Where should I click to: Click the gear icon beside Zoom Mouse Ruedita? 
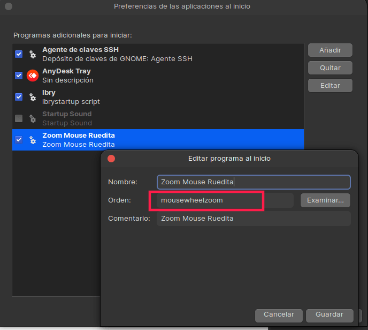33,140
